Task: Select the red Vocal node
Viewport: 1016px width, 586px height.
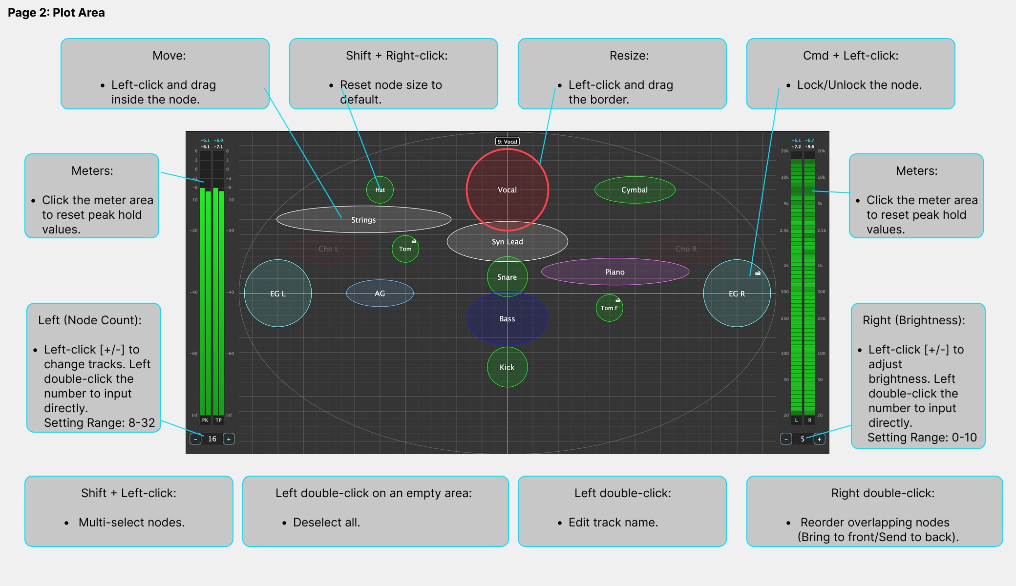Action: (508, 190)
